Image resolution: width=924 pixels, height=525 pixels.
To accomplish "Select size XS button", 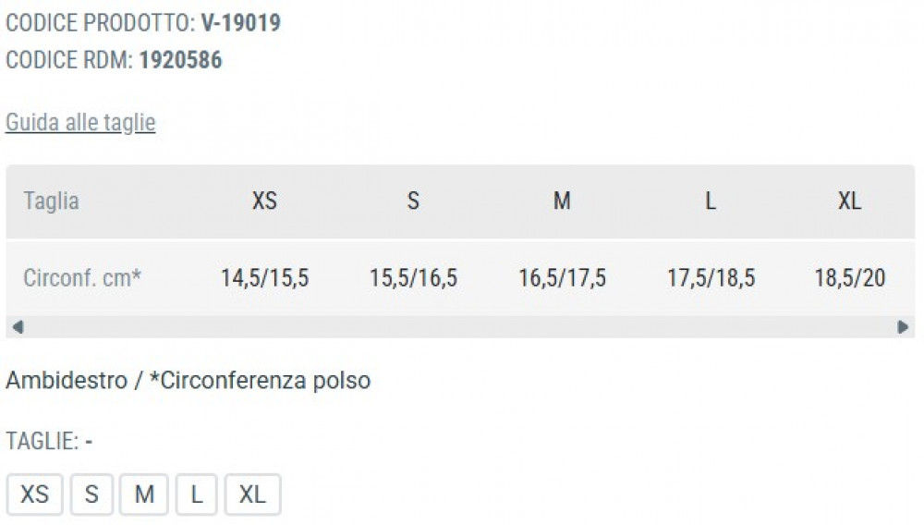I will [x=35, y=494].
